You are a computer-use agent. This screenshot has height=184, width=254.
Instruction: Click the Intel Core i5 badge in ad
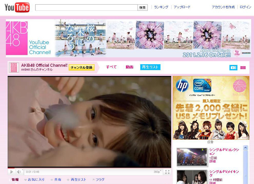202,85
